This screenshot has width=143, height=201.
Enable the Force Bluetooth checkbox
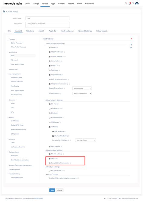[50, 118]
